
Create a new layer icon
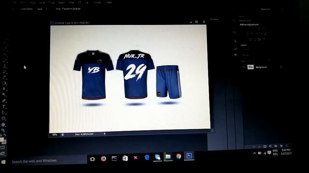point(281,146)
